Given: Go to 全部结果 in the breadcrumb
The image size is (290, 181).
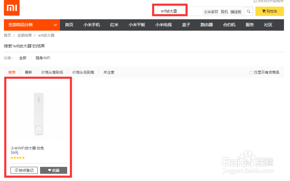Looking at the screenshot, I should point(24,35).
